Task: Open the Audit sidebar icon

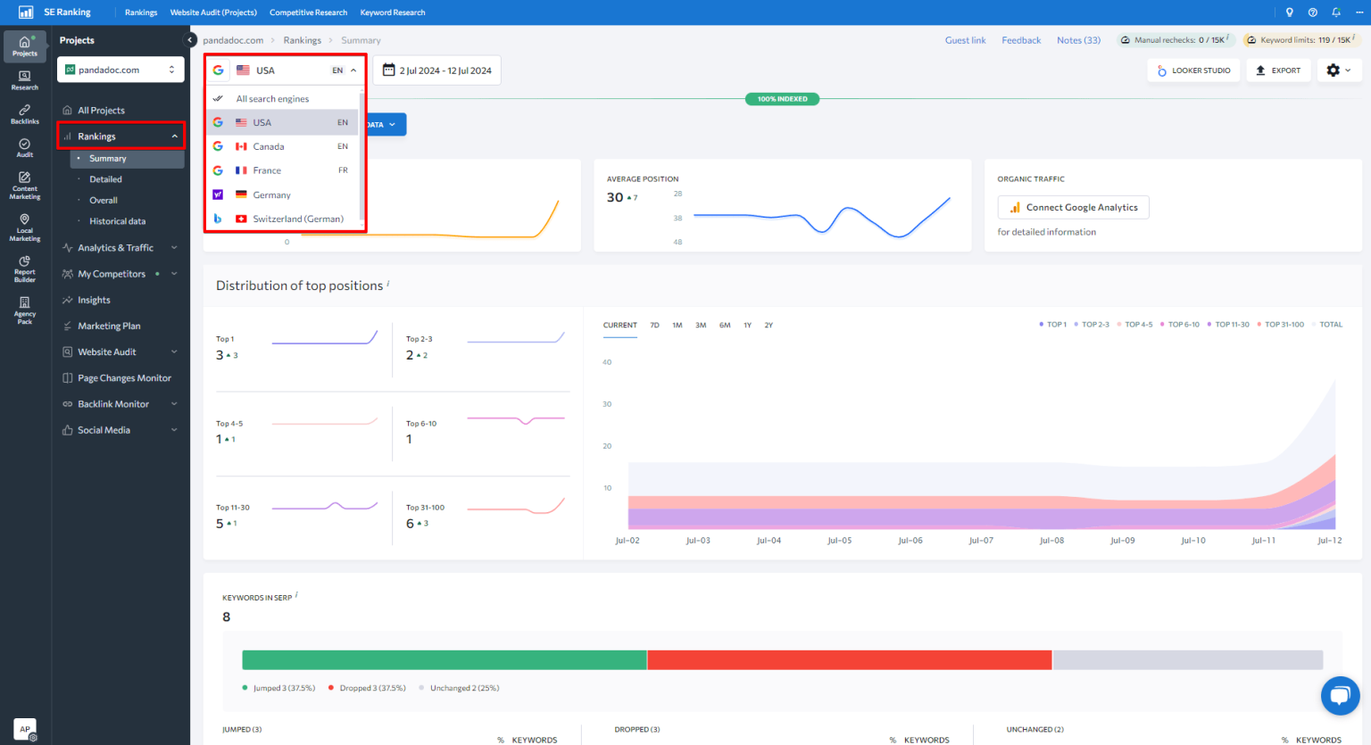Action: (24, 146)
